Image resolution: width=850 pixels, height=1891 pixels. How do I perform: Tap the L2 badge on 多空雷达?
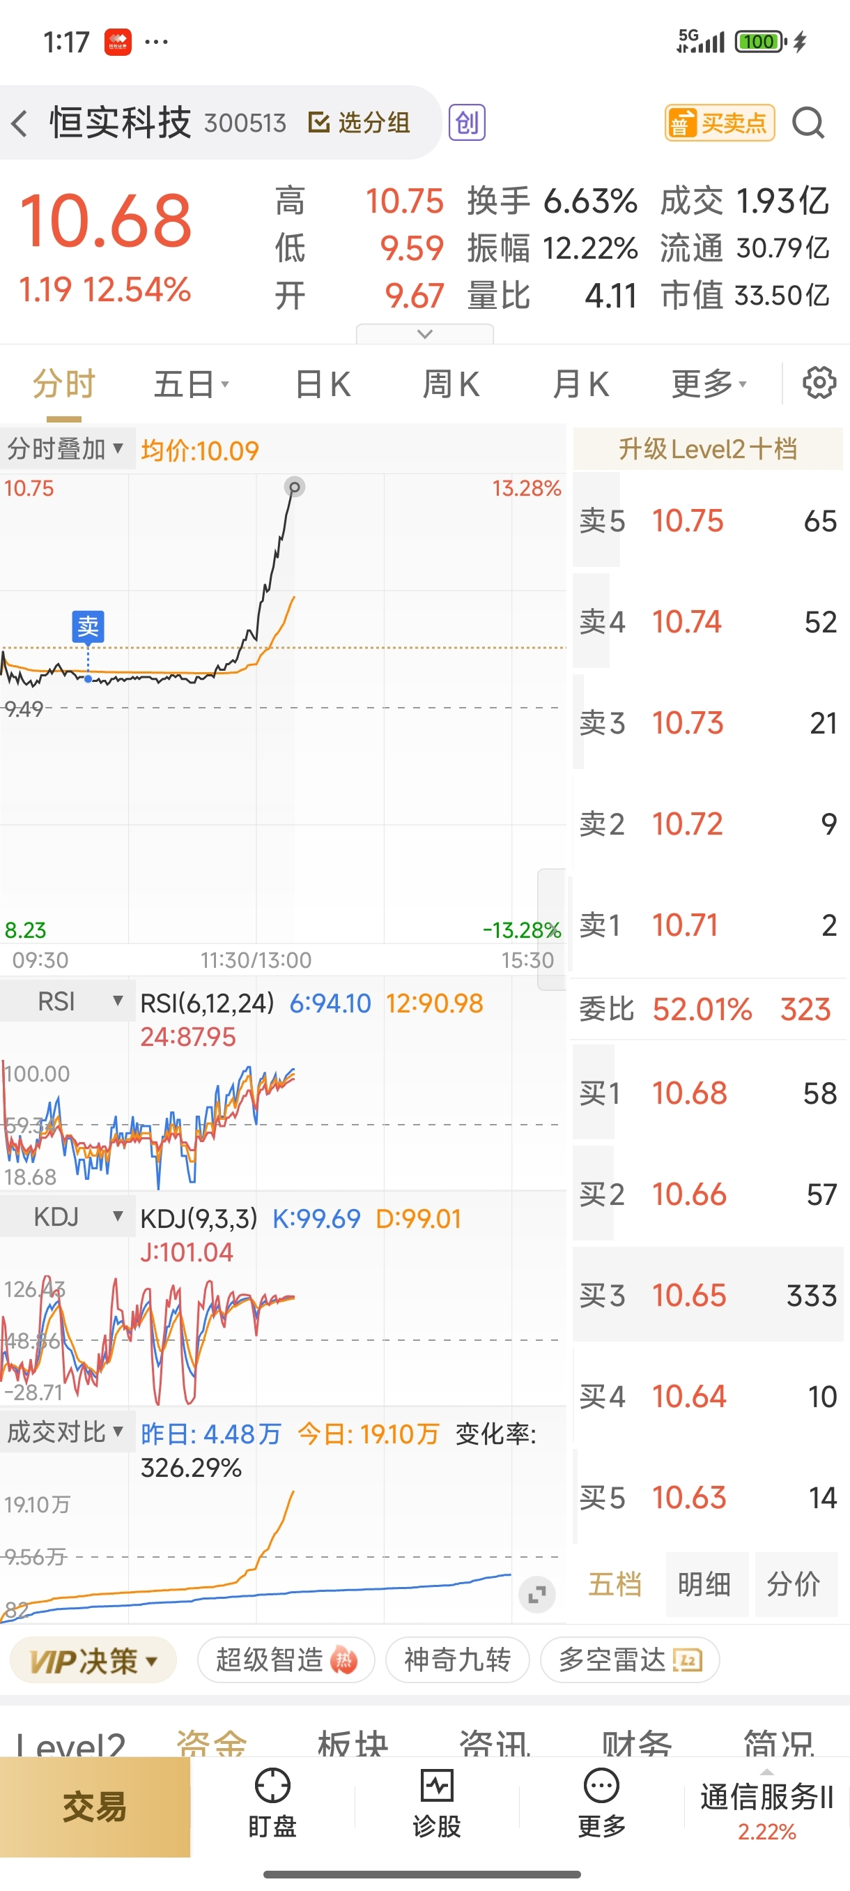tap(687, 1660)
